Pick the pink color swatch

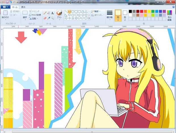point(142,15)
